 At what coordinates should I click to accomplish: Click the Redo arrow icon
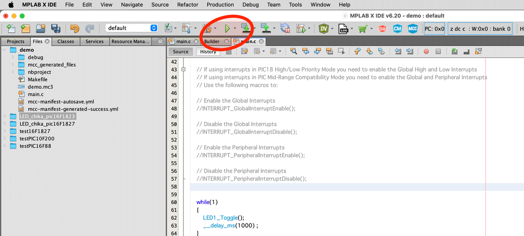pos(90,29)
